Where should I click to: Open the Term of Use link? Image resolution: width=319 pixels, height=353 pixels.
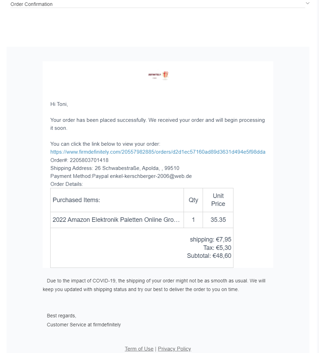(139, 349)
